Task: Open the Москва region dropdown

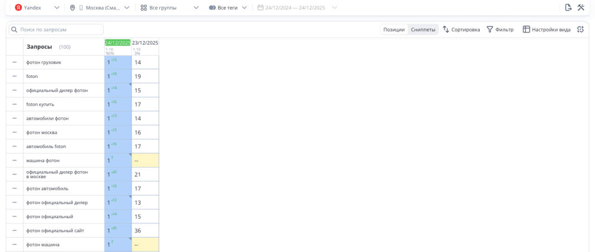Action: click(x=126, y=8)
